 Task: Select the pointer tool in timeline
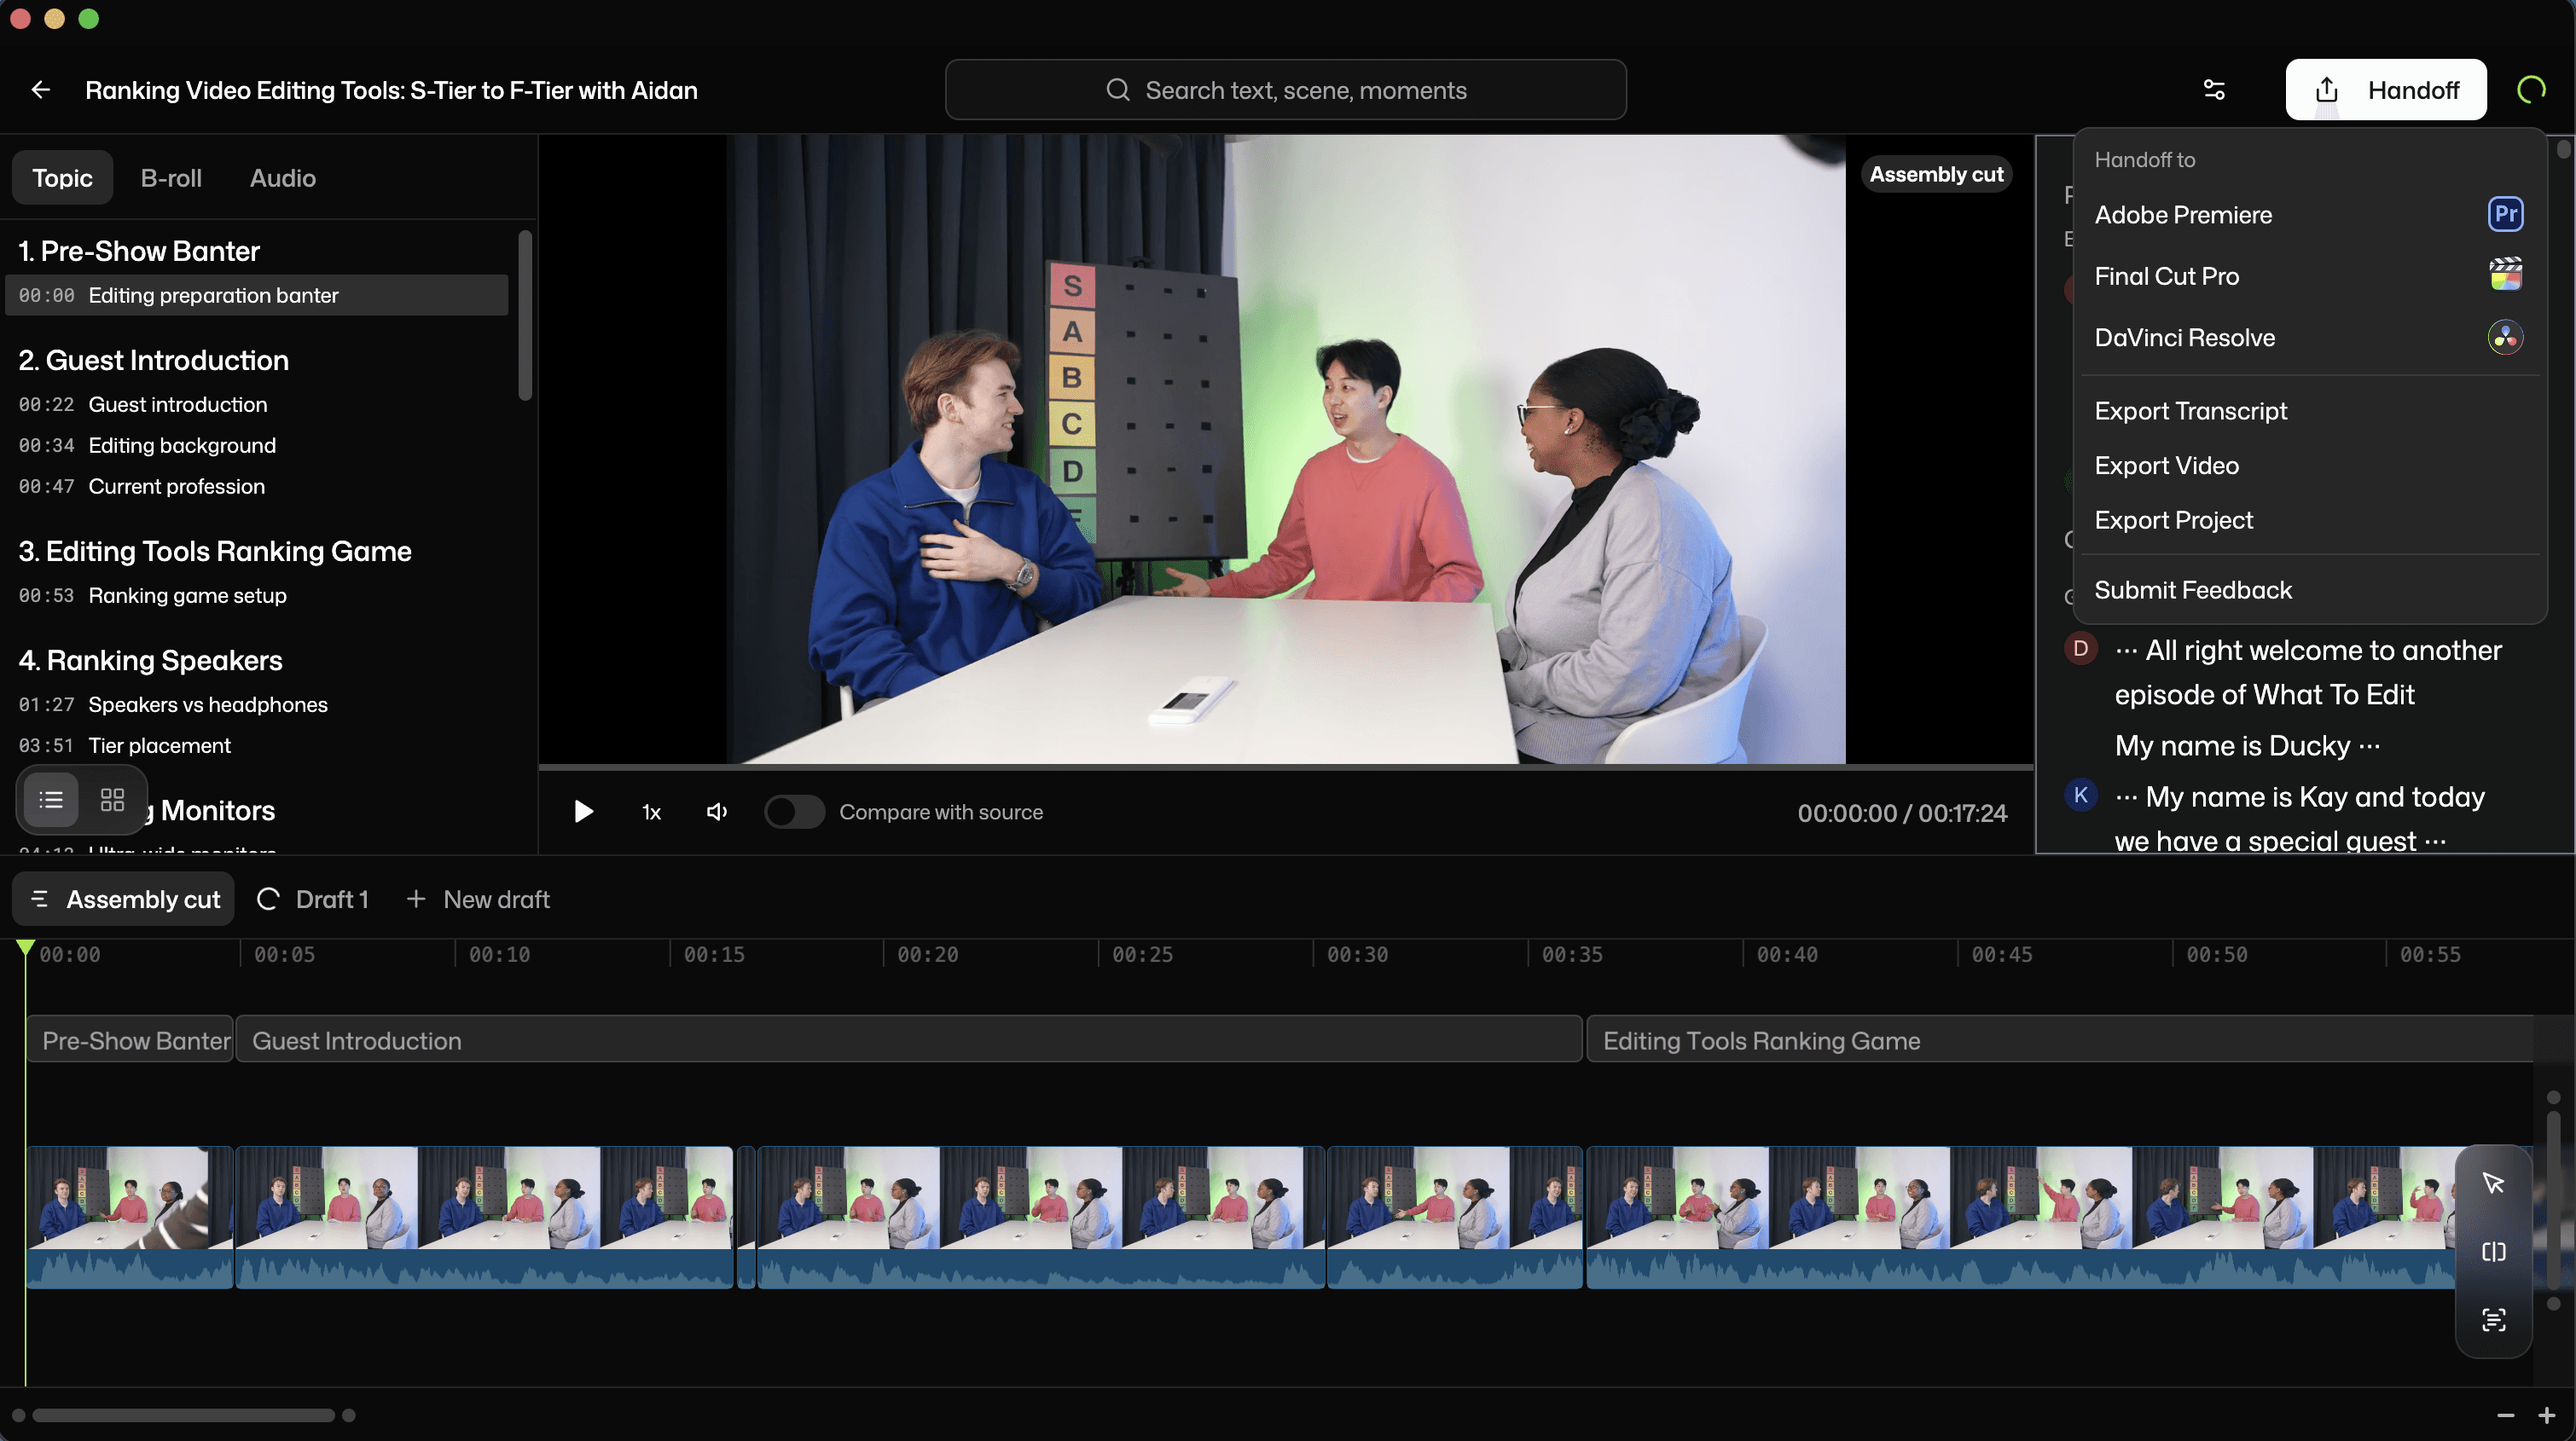(x=2493, y=1183)
